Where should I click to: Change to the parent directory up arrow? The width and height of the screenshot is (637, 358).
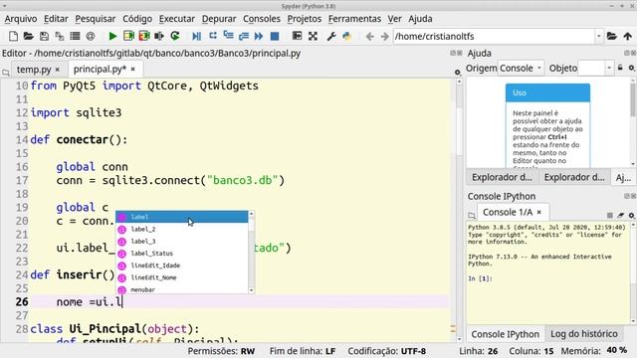point(628,36)
